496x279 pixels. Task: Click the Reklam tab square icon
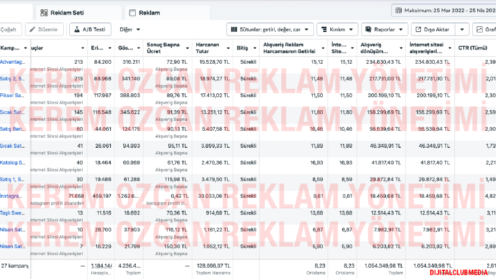(x=133, y=13)
